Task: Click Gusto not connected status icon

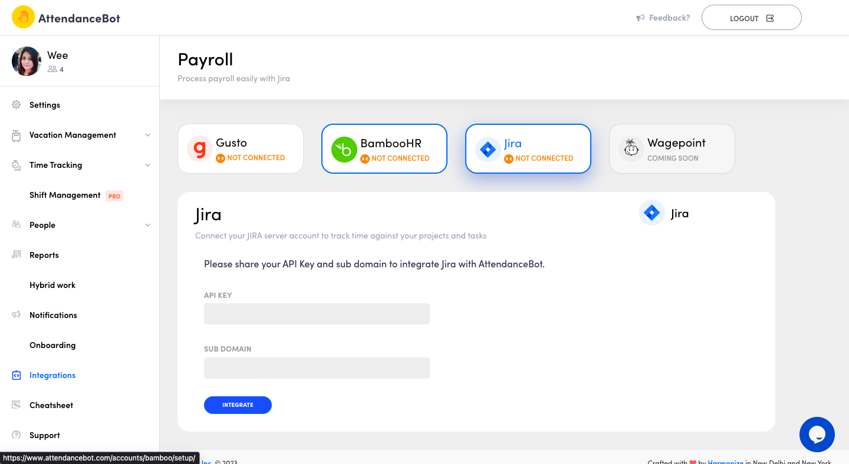Action: [221, 158]
